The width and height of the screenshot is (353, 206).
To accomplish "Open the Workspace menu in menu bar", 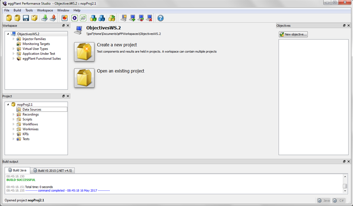I will pyautogui.click(x=45, y=10).
